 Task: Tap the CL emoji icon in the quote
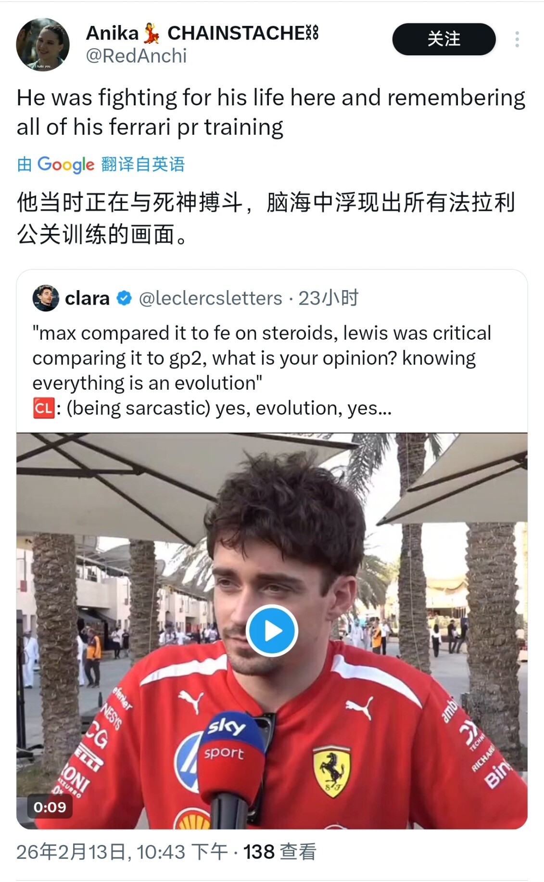tap(43, 409)
